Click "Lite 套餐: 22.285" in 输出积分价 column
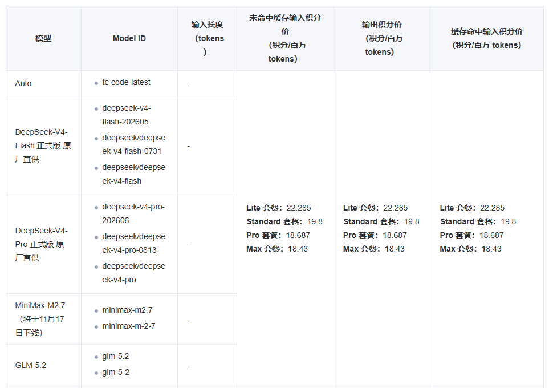Screen dimensions: 549x388 (x=375, y=208)
